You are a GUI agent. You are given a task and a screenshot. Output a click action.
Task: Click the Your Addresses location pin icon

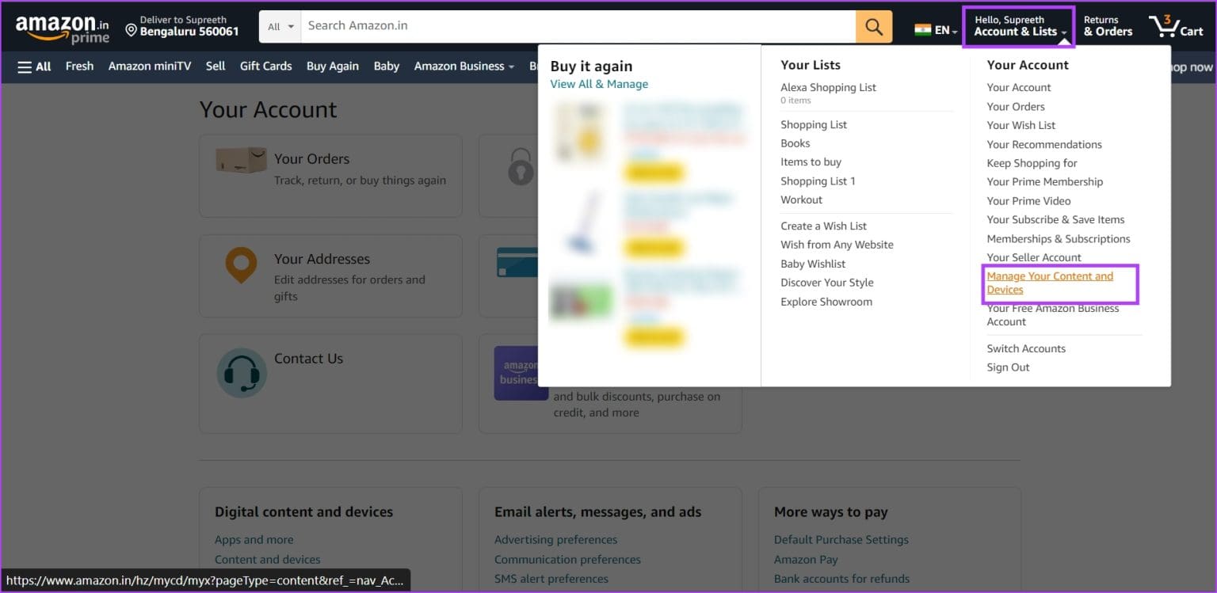(241, 266)
